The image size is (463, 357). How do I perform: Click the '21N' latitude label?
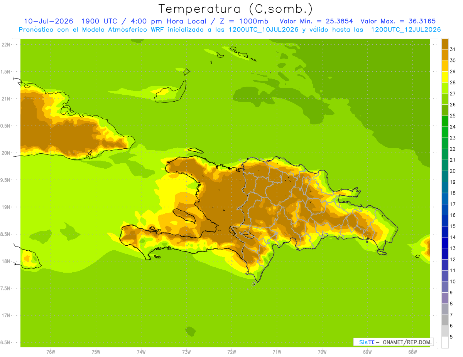pos(5,99)
